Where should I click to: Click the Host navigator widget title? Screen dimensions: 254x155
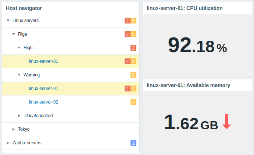point(24,8)
